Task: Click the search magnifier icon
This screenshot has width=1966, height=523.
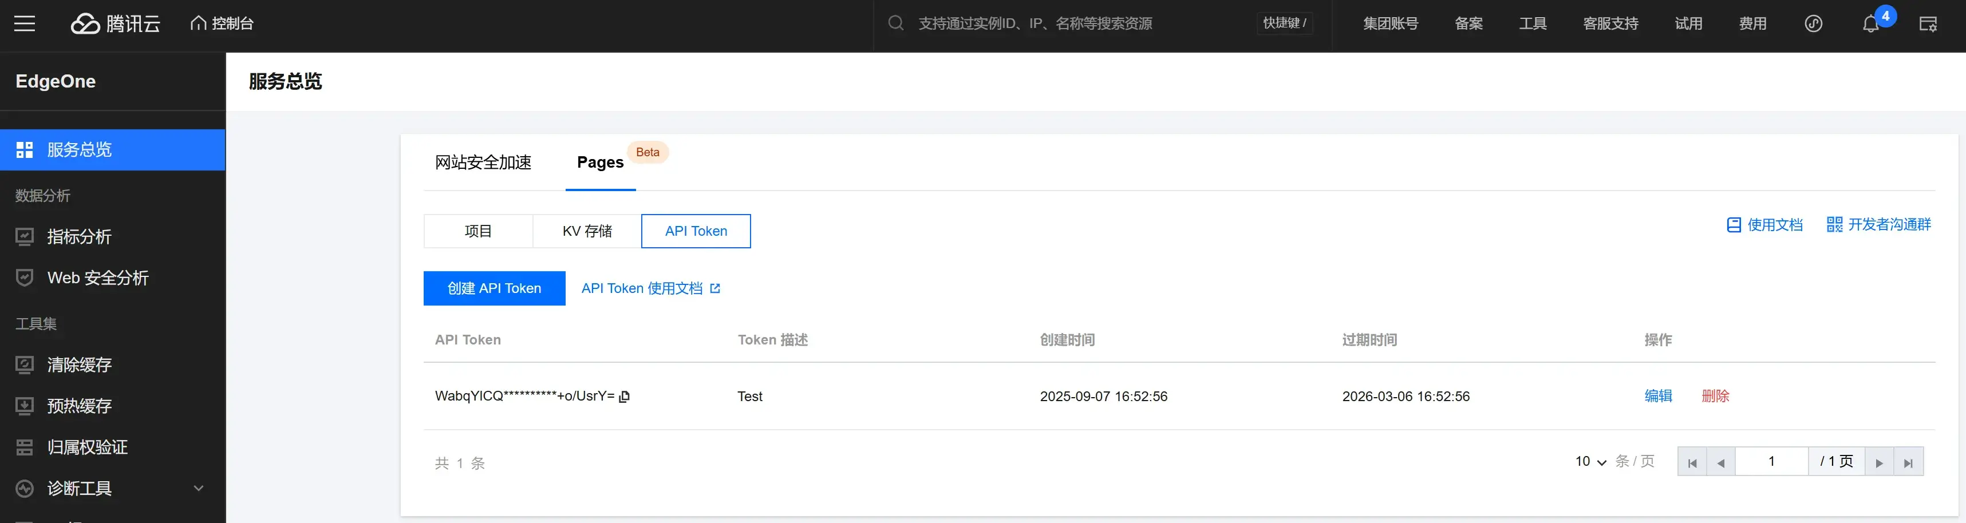Action: pos(896,23)
